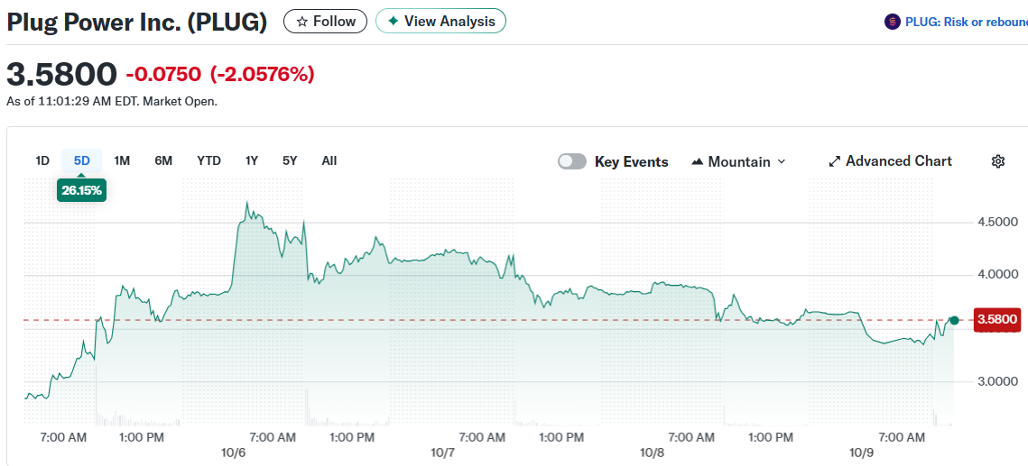
Task: Click the 26.15% return badge under 5D
Action: (x=81, y=190)
